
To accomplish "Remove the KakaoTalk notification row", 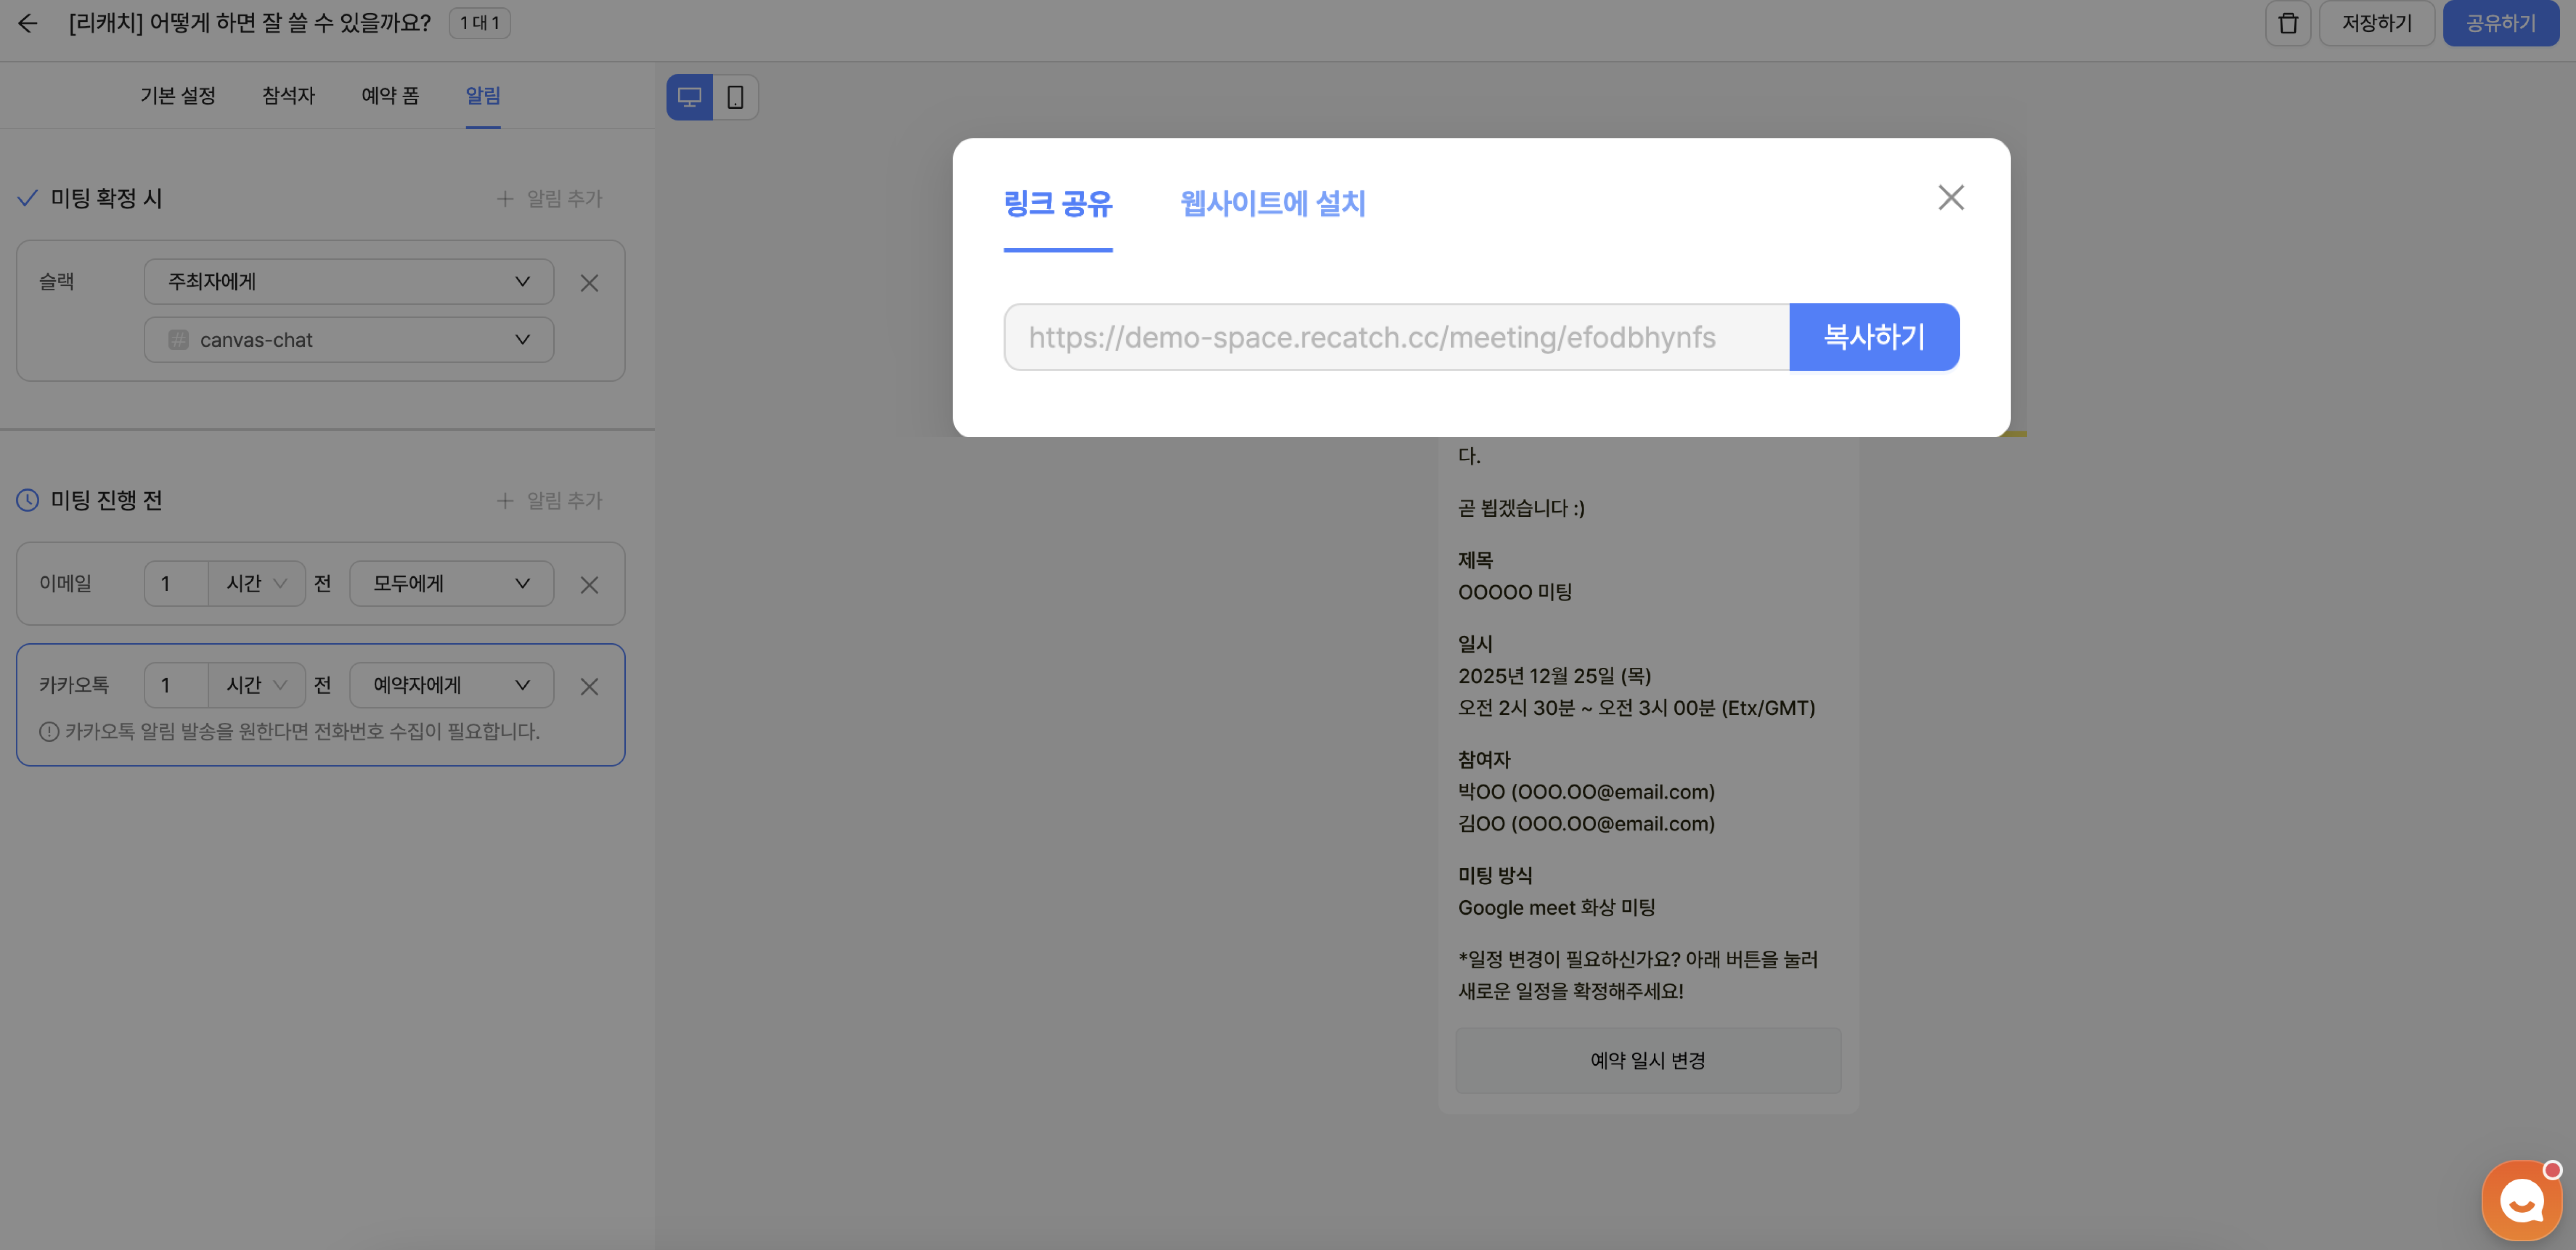I will tap(589, 687).
